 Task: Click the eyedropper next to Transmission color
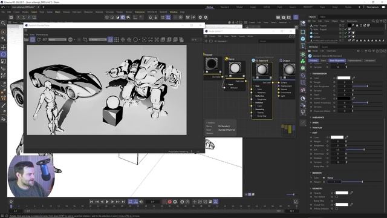click(353, 78)
